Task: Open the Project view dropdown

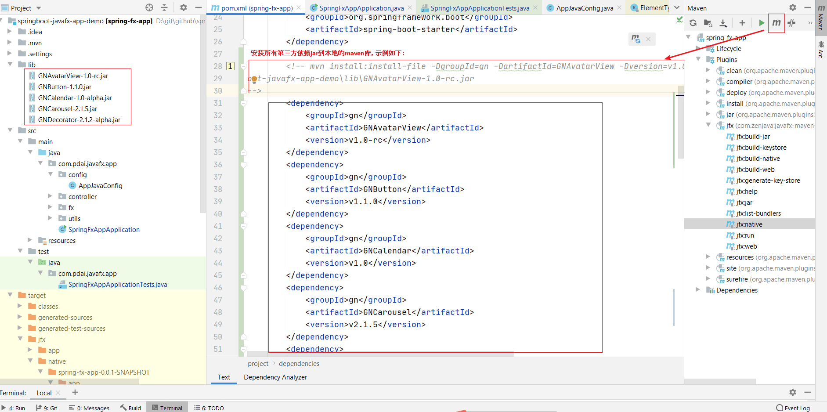Action: pos(39,8)
